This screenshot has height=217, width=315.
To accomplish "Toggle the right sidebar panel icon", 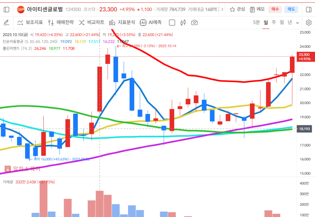I will click(308, 10).
